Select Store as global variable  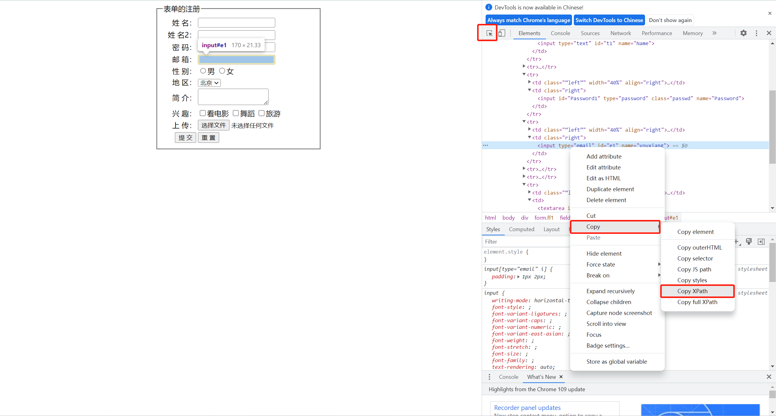(x=617, y=362)
